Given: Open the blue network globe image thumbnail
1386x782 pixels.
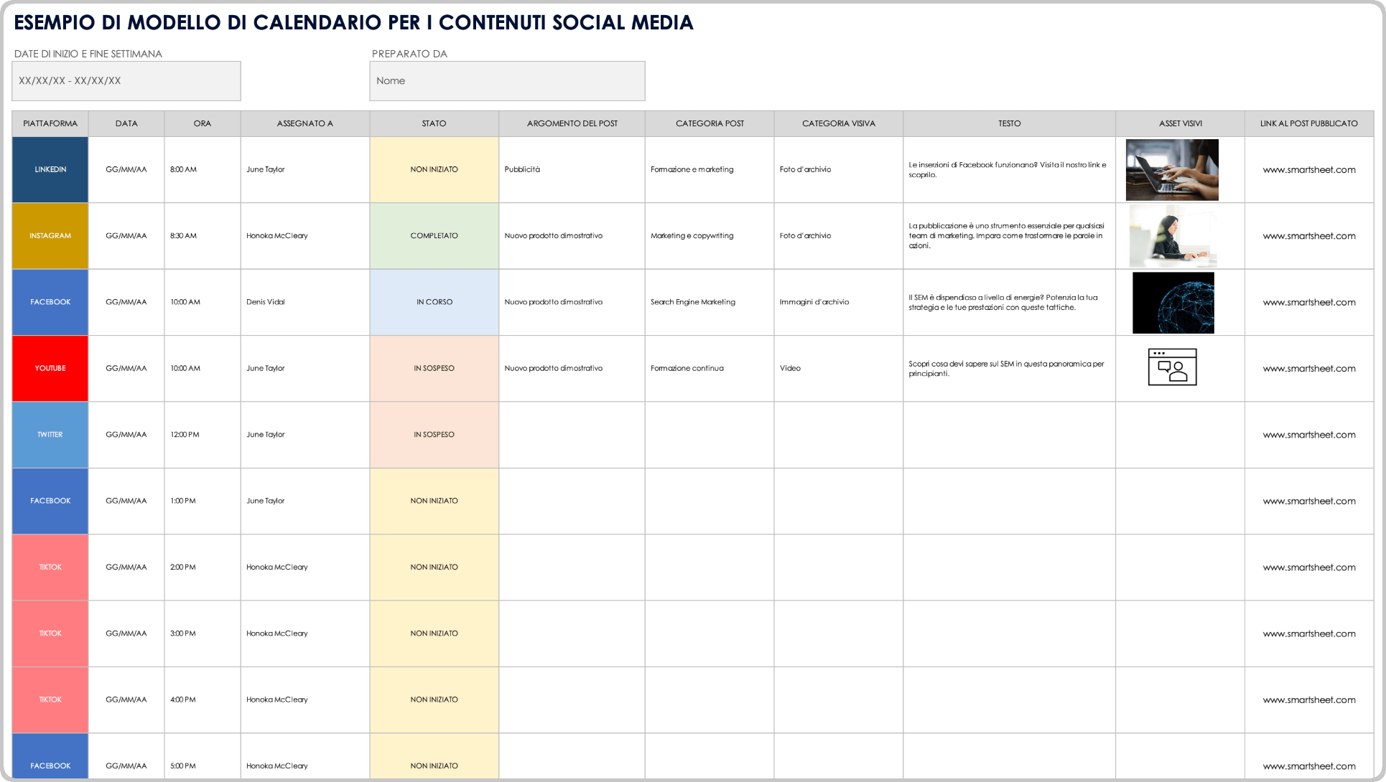Looking at the screenshot, I should [x=1173, y=303].
